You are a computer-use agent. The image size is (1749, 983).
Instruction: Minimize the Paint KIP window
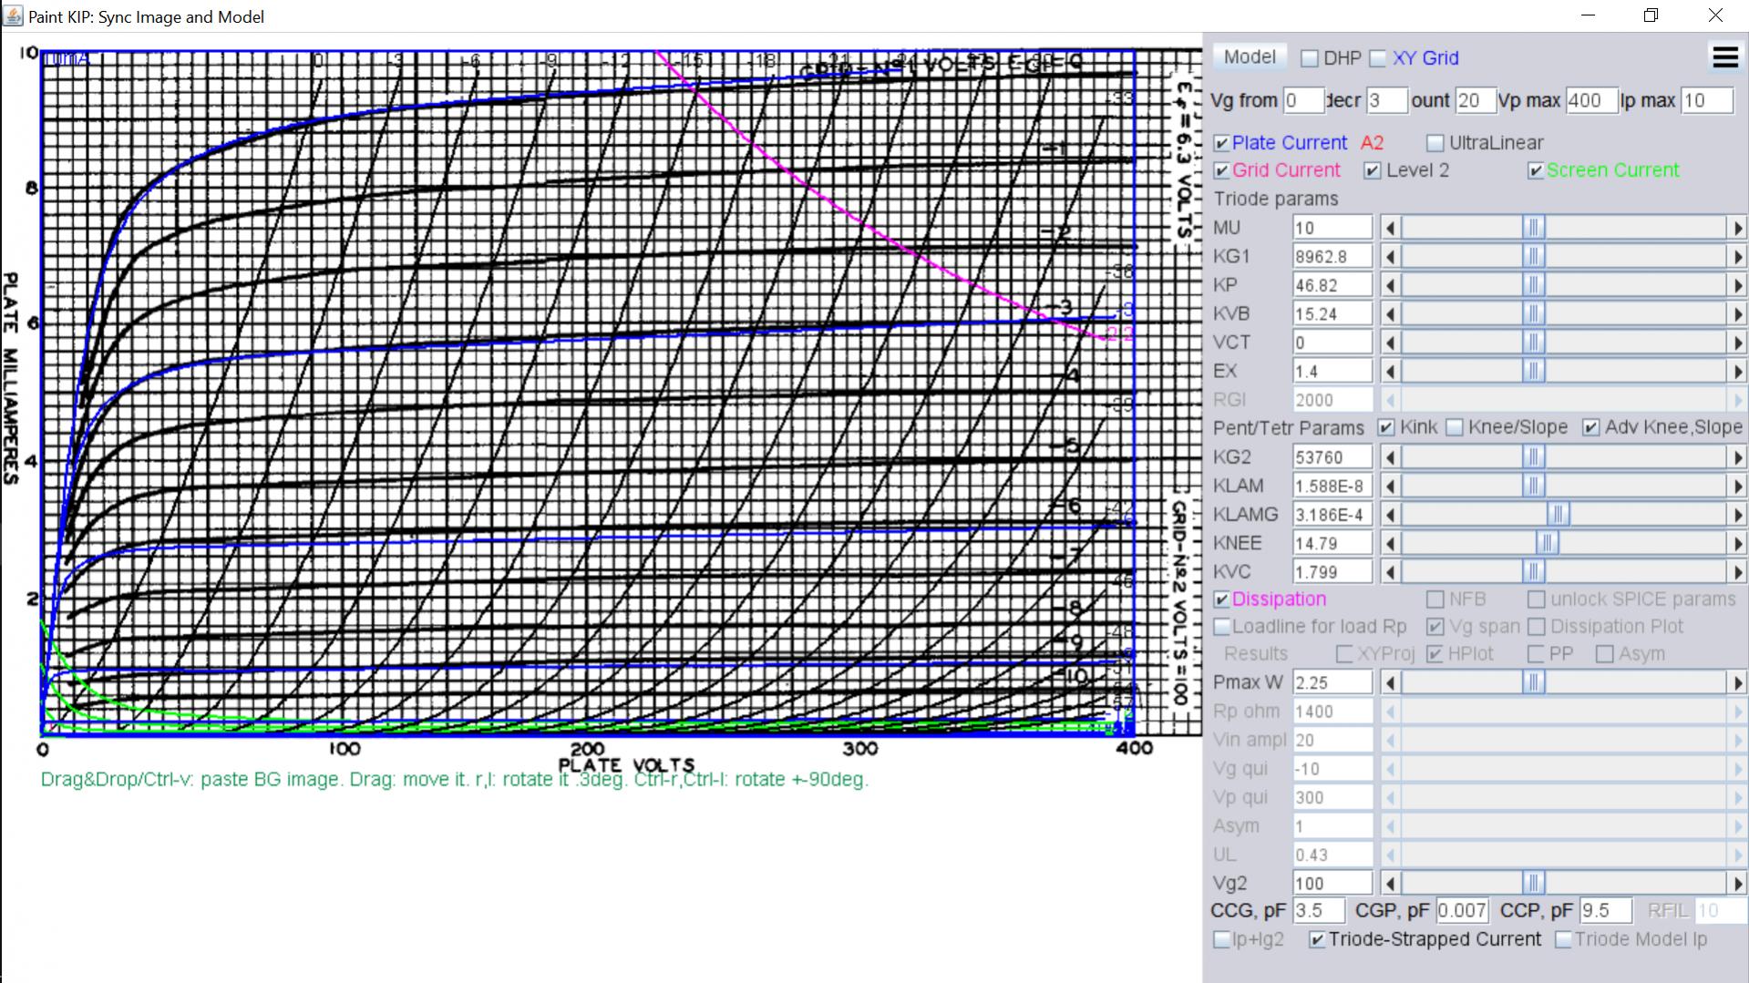(1588, 15)
